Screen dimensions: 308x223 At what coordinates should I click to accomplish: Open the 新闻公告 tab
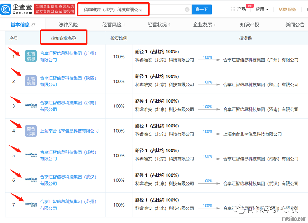coord(295,25)
